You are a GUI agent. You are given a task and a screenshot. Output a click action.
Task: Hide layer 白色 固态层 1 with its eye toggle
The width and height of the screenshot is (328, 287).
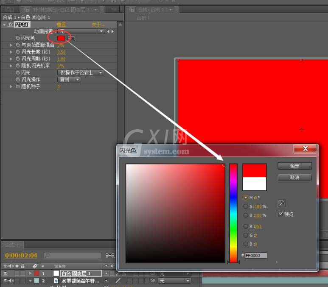pos(5,273)
